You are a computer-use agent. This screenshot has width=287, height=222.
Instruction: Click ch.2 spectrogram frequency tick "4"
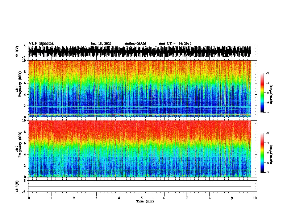point(25,155)
